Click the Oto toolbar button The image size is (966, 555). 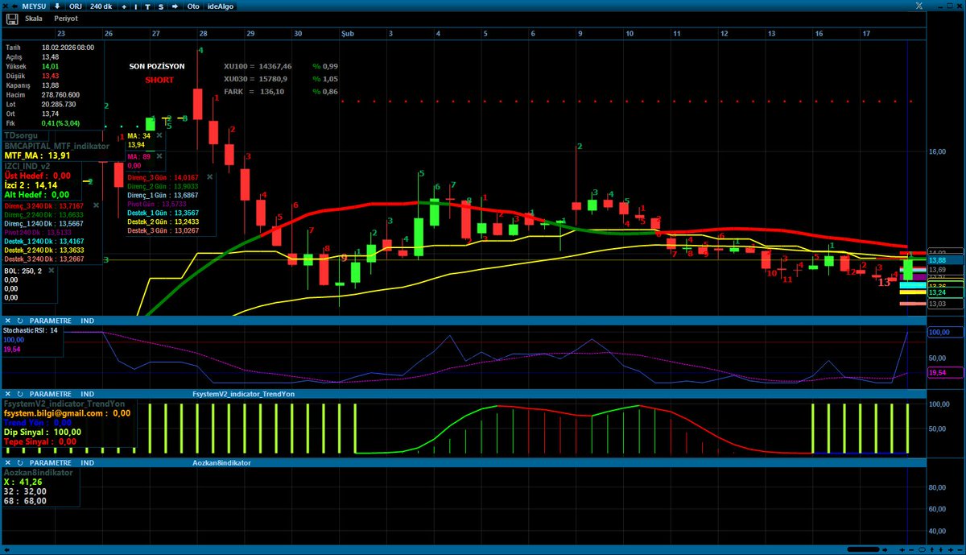193,6
